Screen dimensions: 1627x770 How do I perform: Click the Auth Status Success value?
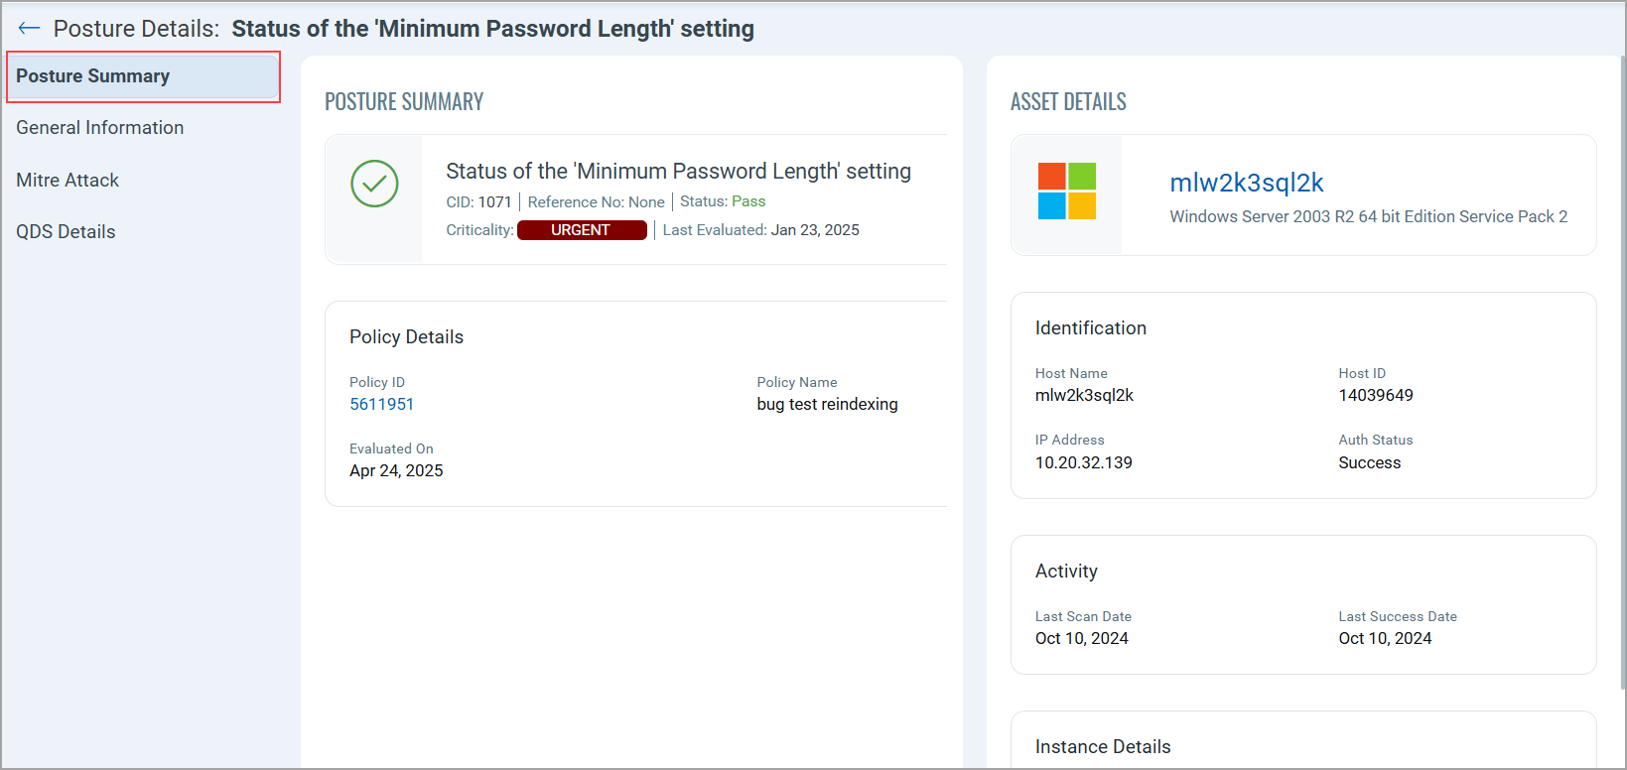coord(1369,462)
